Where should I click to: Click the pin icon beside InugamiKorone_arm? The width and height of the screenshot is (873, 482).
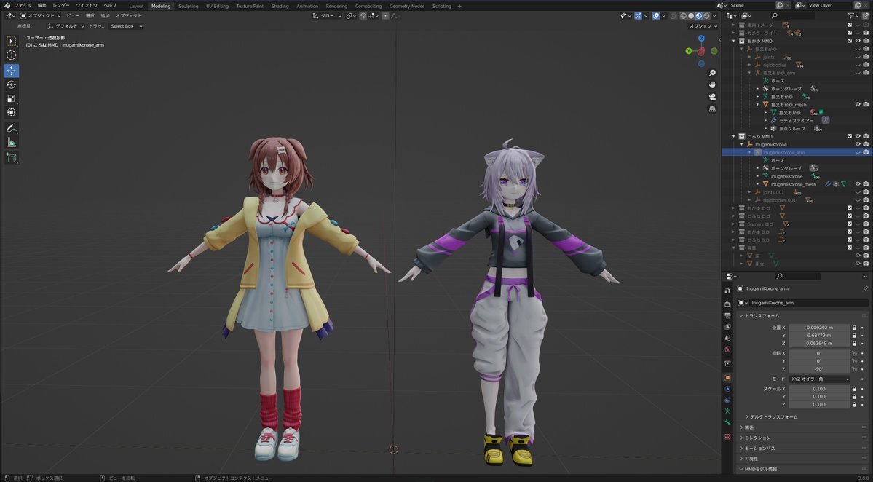point(865,289)
